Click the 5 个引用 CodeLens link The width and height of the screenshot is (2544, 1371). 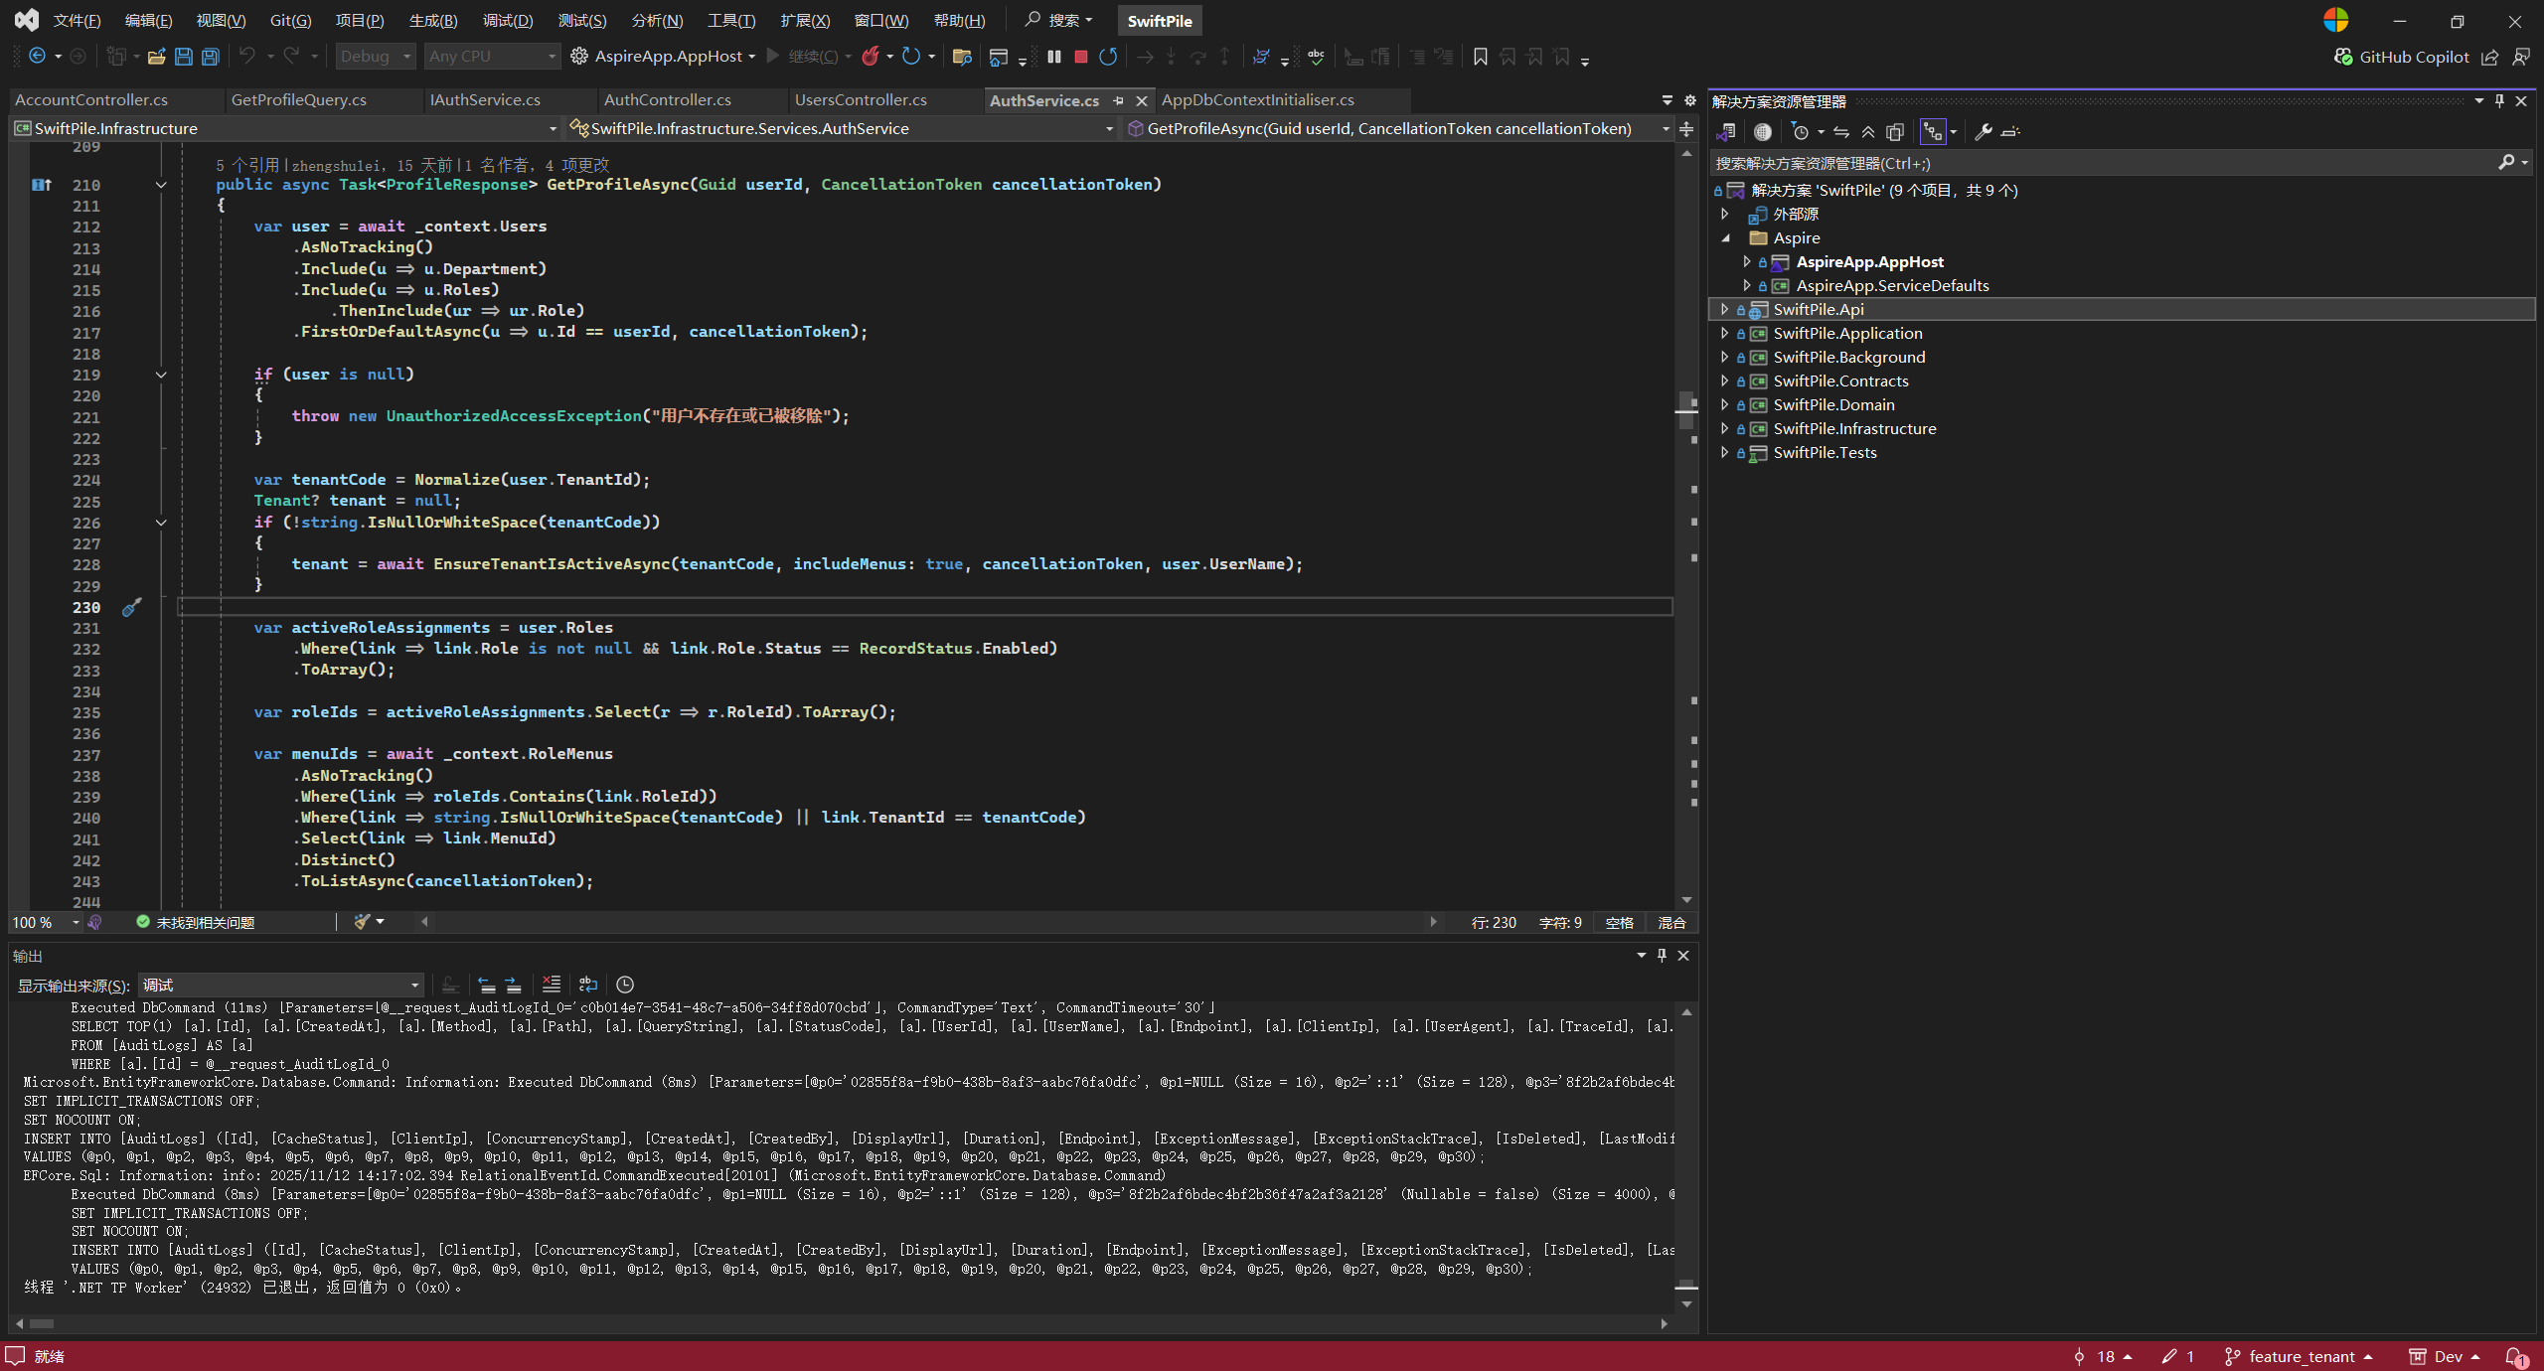click(x=247, y=165)
